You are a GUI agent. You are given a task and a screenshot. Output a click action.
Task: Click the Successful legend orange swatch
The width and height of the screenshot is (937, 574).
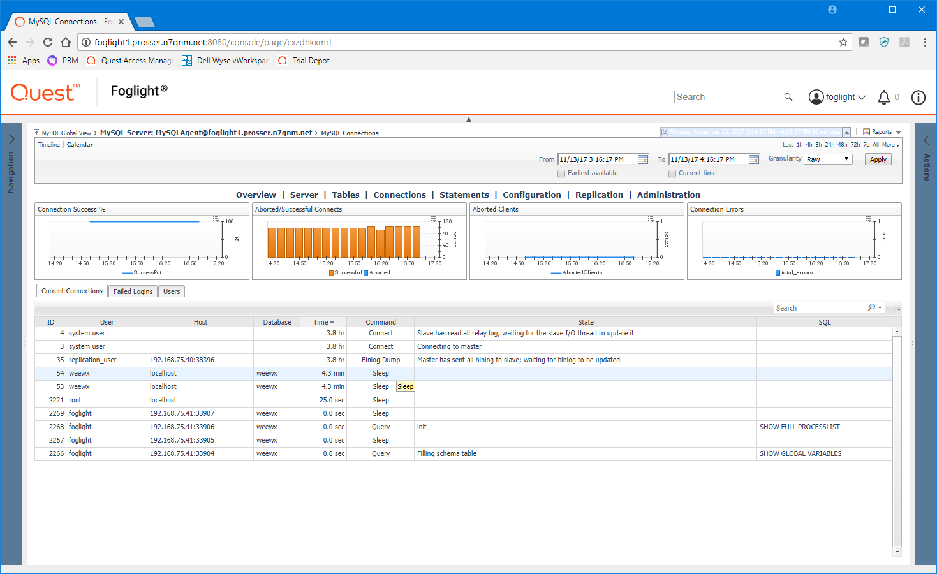[331, 273]
